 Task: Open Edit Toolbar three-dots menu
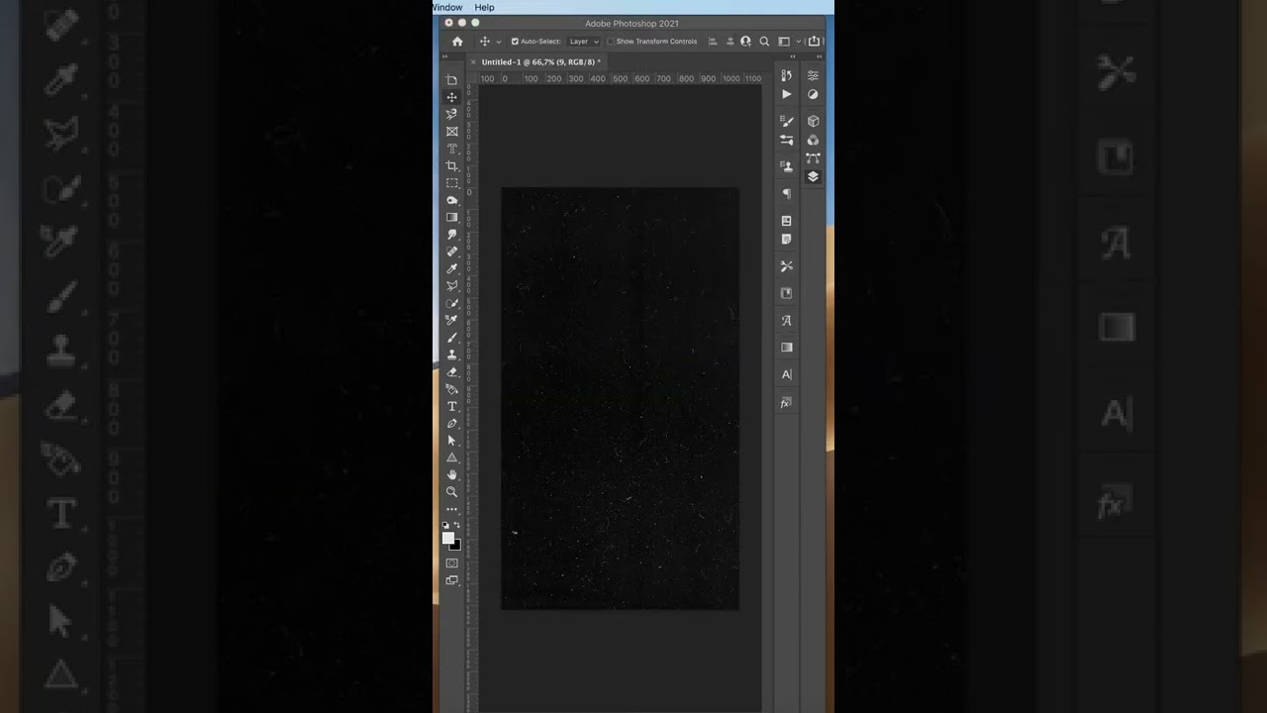(x=451, y=509)
